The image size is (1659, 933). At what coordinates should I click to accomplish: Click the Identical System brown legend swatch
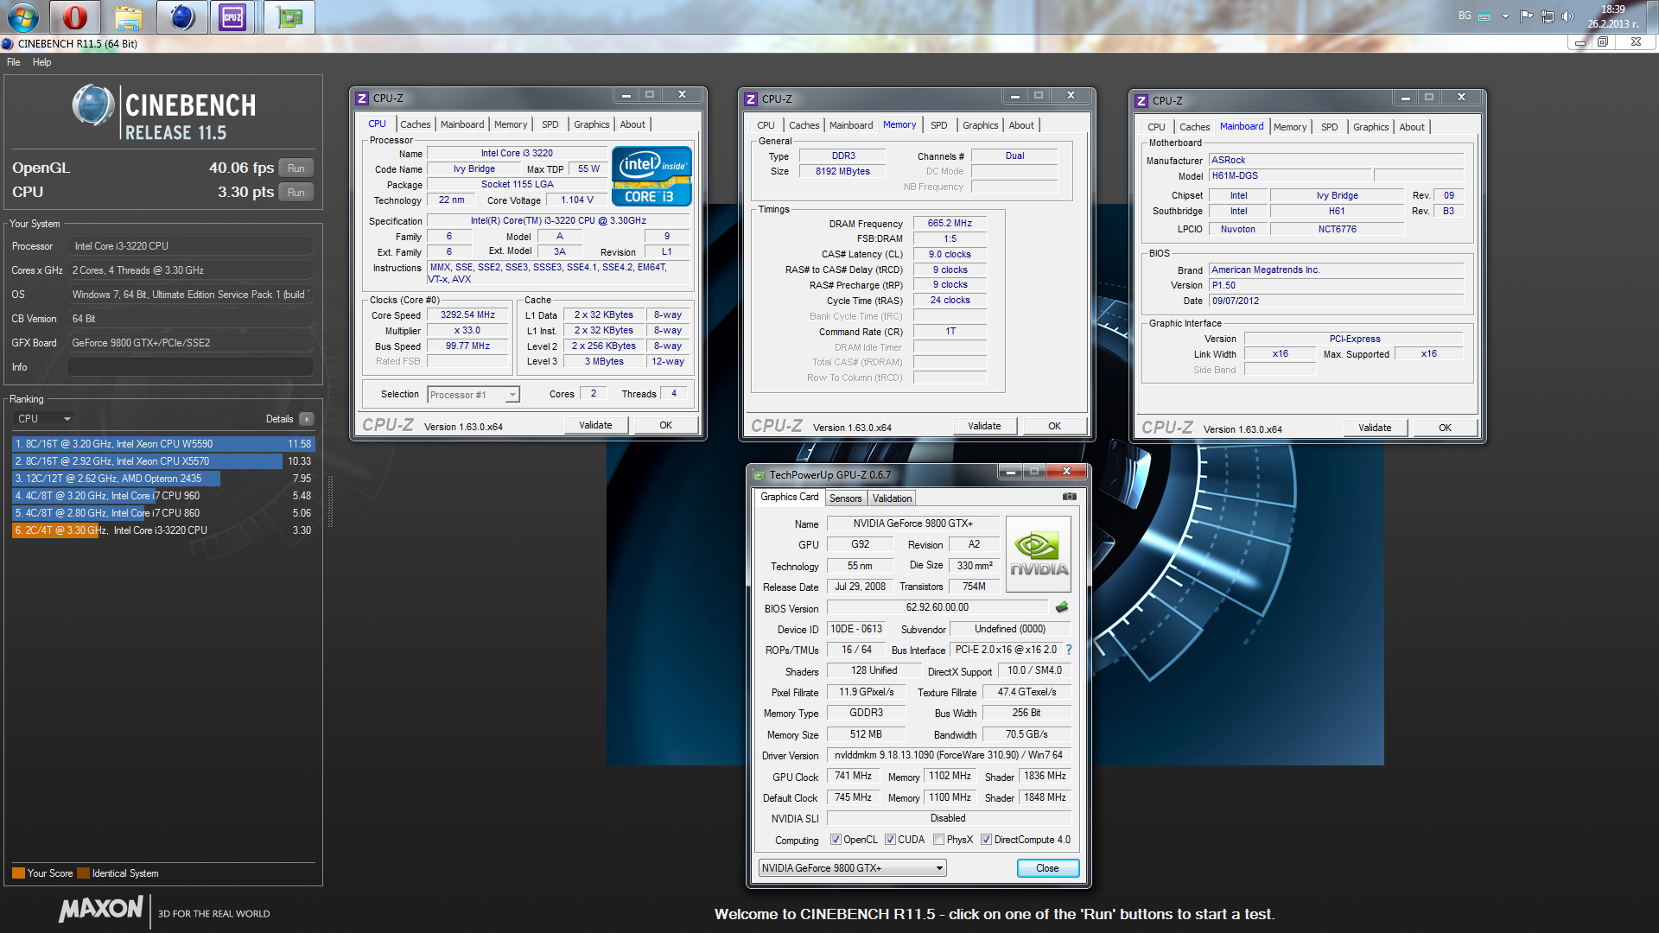tap(83, 873)
